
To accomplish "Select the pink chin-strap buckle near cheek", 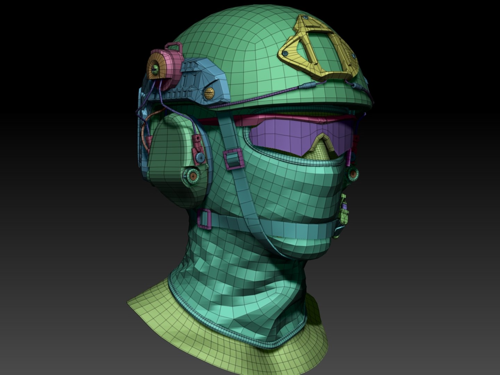I will (x=234, y=159).
